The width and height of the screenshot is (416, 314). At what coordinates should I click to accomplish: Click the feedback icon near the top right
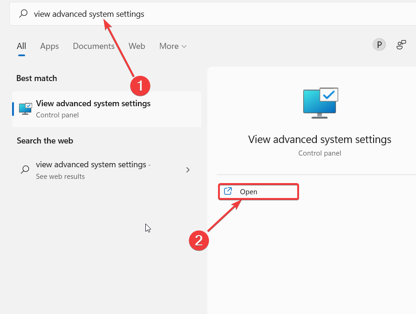(x=401, y=44)
